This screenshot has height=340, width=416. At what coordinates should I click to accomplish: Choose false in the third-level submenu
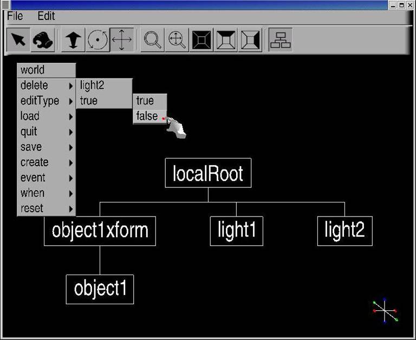150,116
